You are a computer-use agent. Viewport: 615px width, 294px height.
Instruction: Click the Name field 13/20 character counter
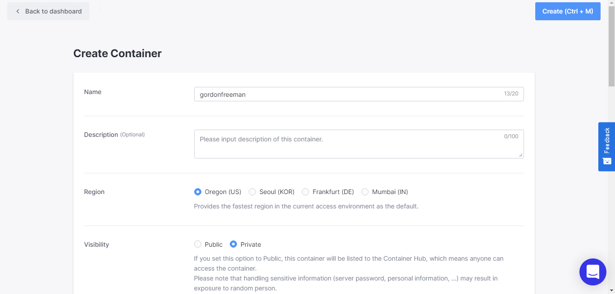click(x=511, y=94)
